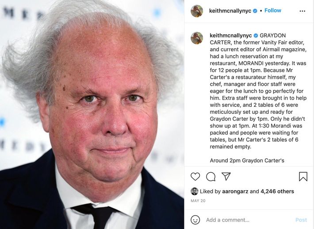The height and width of the screenshot is (229, 314).
Task: Save post with bookmark icon
Action: (x=303, y=176)
